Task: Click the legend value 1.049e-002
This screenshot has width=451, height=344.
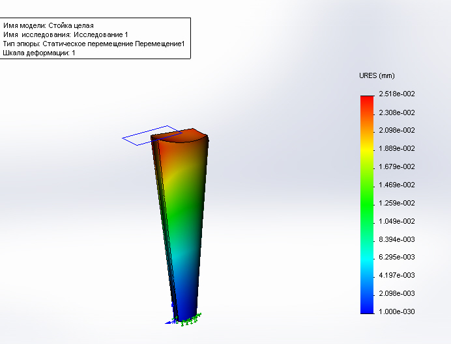Action: (397, 222)
